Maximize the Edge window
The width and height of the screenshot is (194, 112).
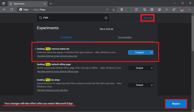[x=182, y=3]
